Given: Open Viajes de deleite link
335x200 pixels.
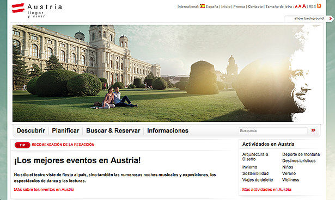Looking at the screenshot, I should 258,180.
